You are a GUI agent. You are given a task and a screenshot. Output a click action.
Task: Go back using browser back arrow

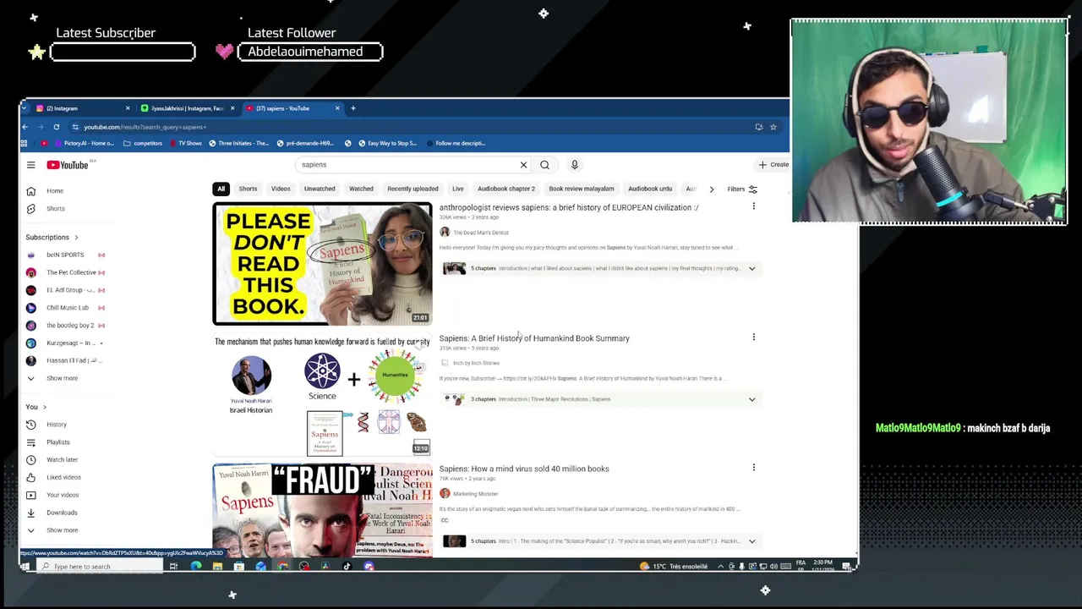coord(25,127)
